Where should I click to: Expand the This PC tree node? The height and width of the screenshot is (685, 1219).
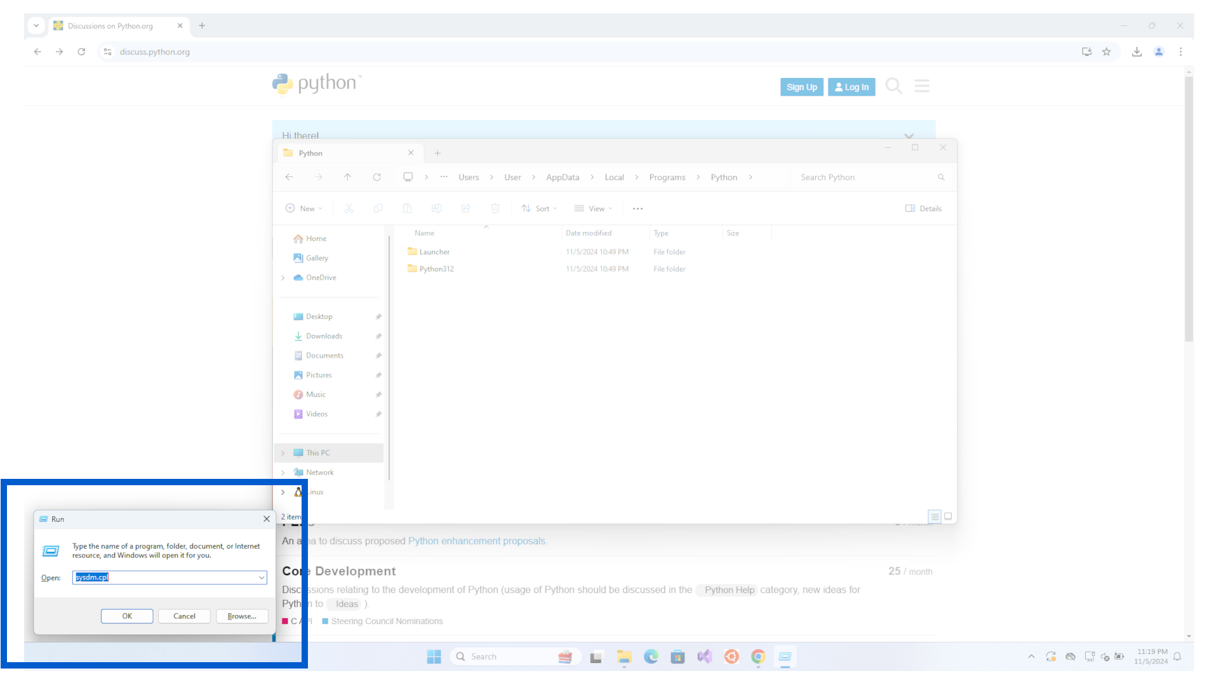[283, 453]
